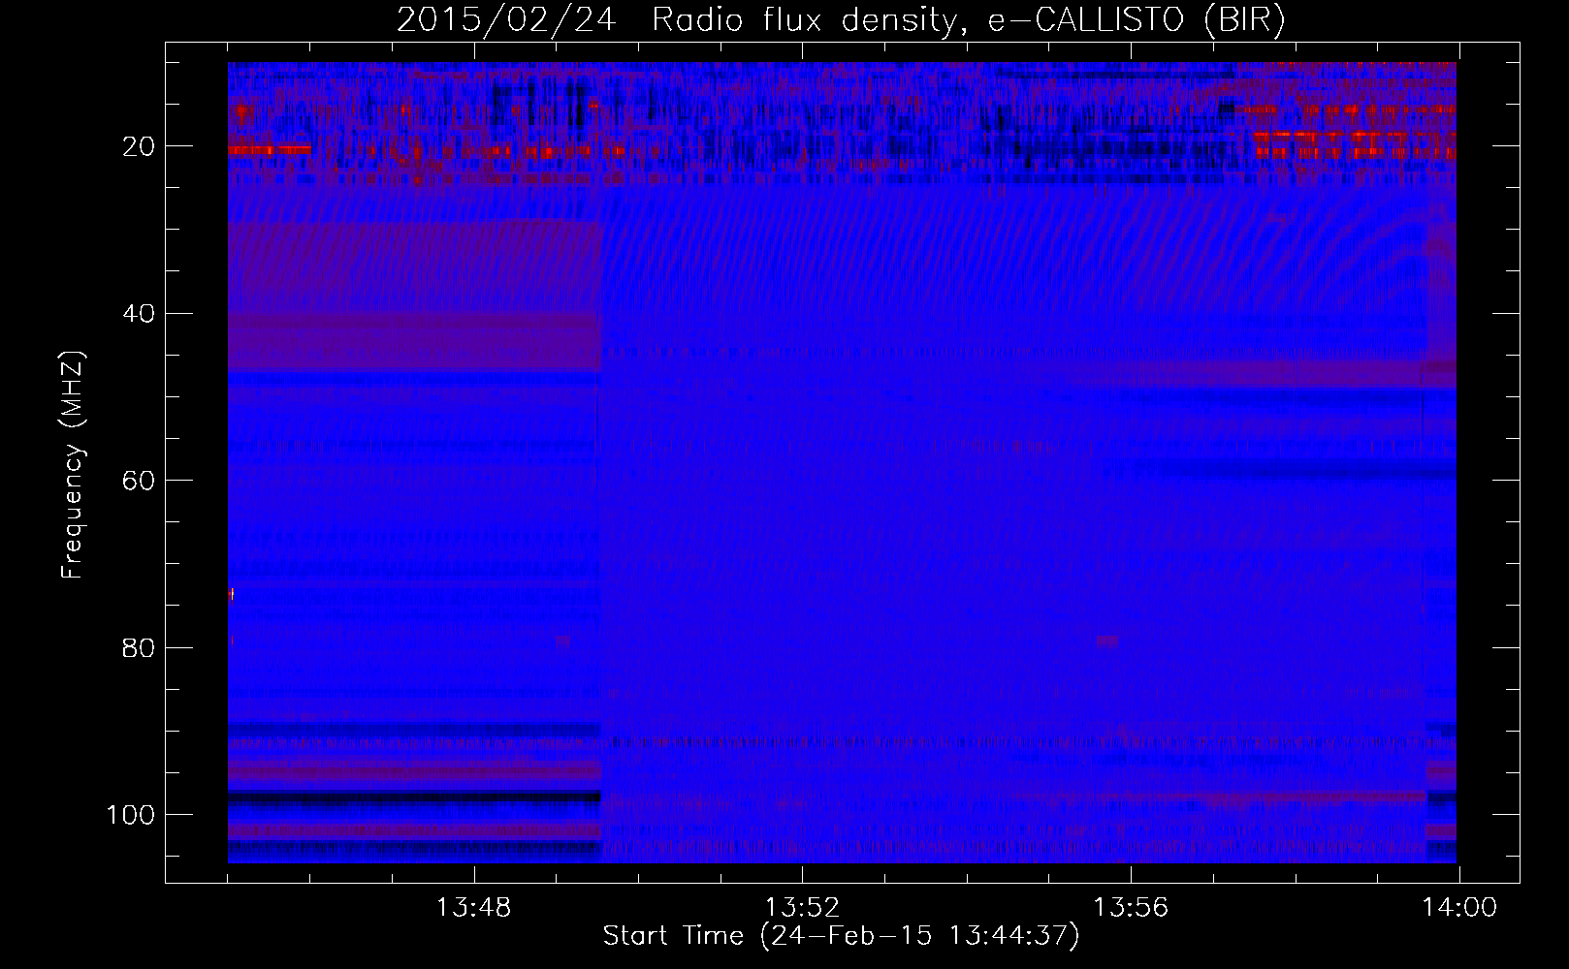Click the 'Start Time (24-Feb-15 13:44:37)' label
This screenshot has width=1569, height=969.
(841, 936)
